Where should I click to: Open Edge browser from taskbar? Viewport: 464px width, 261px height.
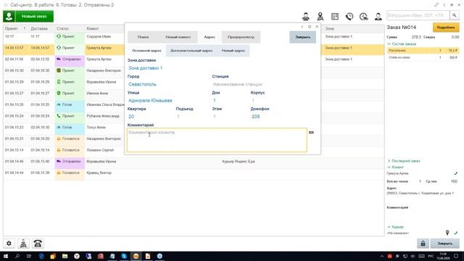[x=41, y=256]
